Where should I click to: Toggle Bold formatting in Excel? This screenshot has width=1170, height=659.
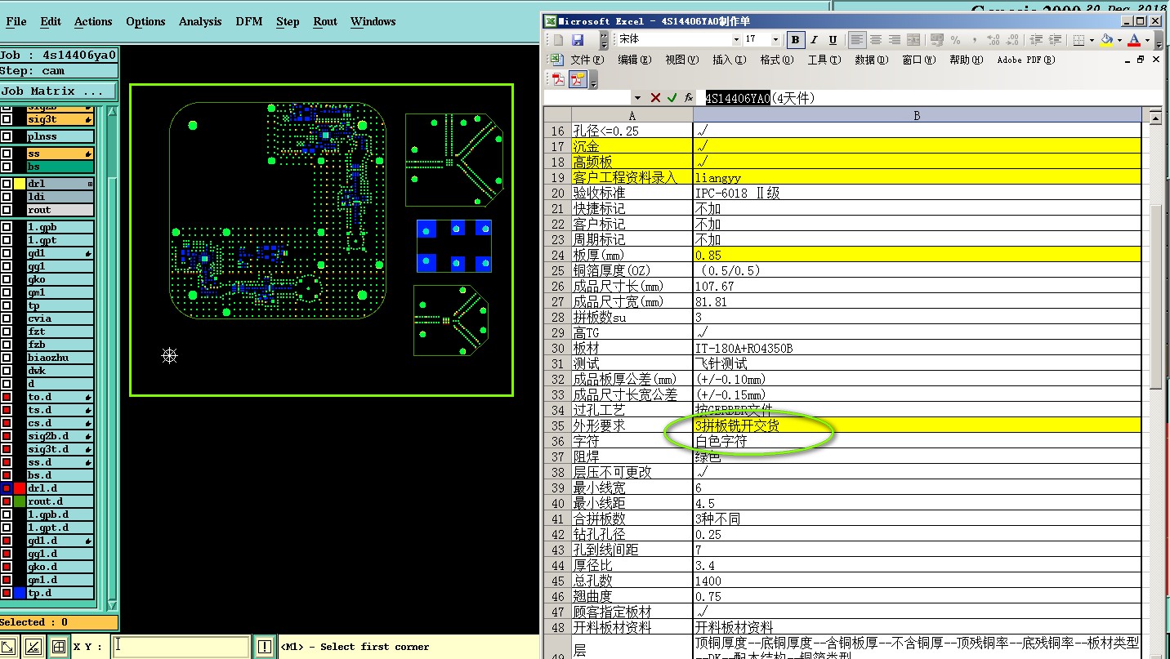[795, 40]
